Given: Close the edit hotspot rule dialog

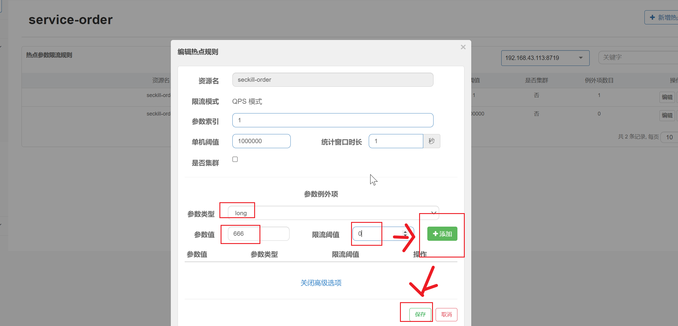Looking at the screenshot, I should [463, 47].
